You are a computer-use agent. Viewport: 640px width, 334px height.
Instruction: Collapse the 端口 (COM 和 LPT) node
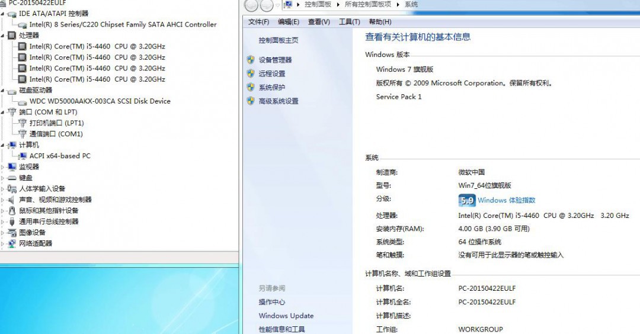(2, 113)
